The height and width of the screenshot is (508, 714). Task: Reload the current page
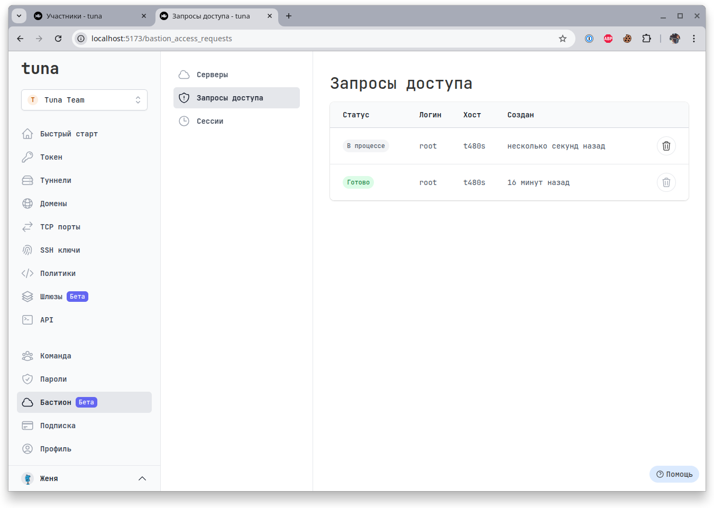(x=58, y=39)
